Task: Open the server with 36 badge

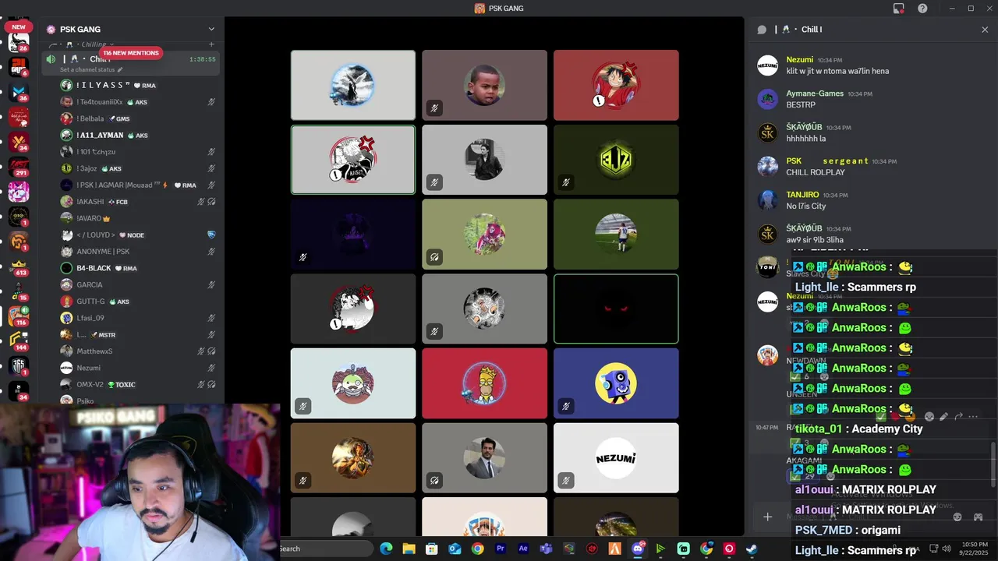Action: [x=19, y=92]
